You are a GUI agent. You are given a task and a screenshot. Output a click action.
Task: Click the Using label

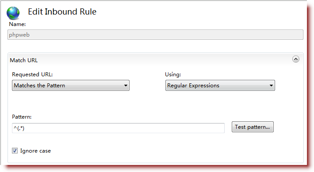(x=173, y=75)
